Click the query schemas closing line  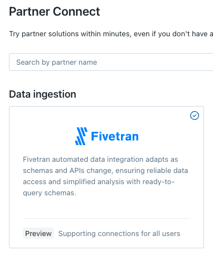[x=50, y=193]
